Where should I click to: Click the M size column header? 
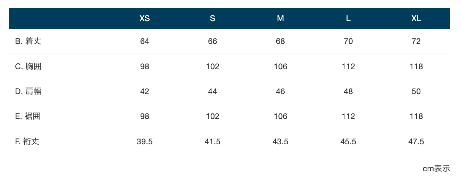pyautogui.click(x=280, y=19)
